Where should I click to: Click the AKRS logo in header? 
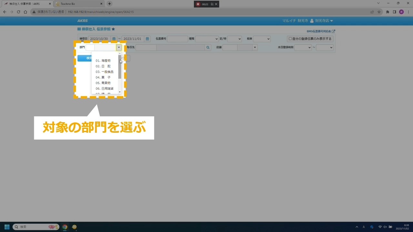[82, 21]
